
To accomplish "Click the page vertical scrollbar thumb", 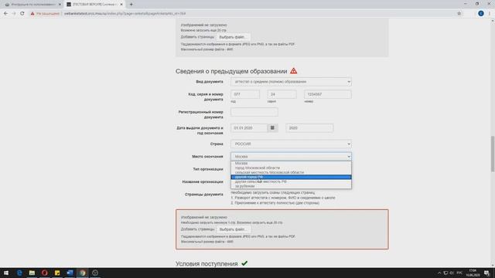I will point(493,154).
